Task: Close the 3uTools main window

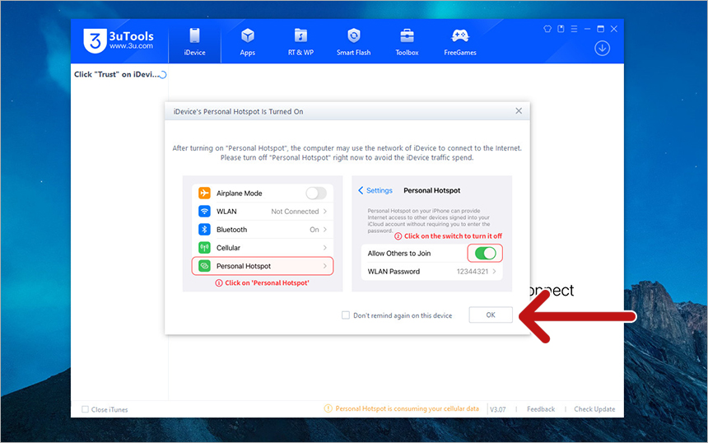Action: click(x=613, y=29)
